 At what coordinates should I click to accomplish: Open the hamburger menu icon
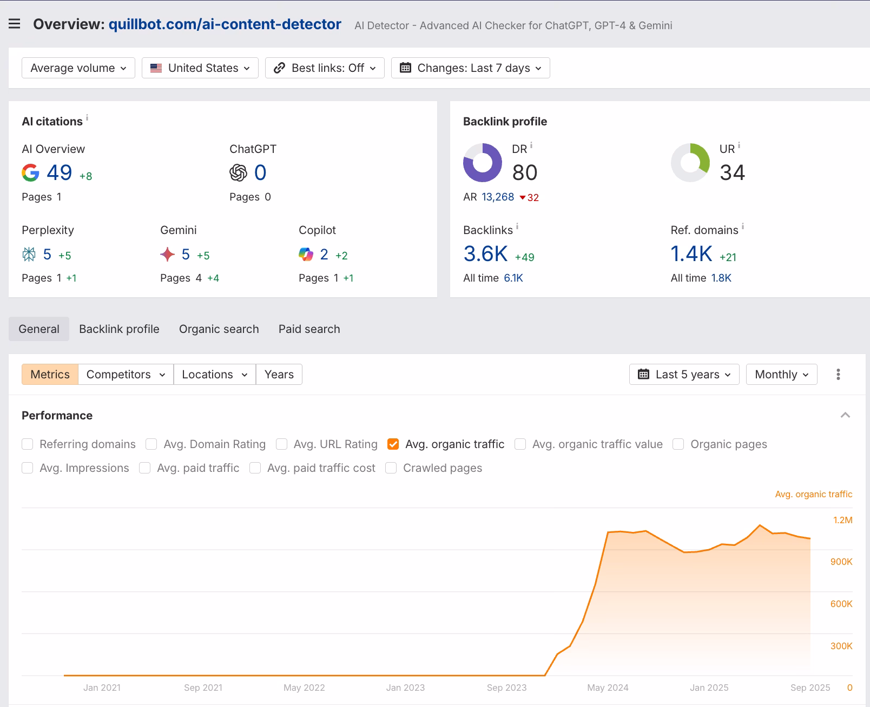pos(15,24)
